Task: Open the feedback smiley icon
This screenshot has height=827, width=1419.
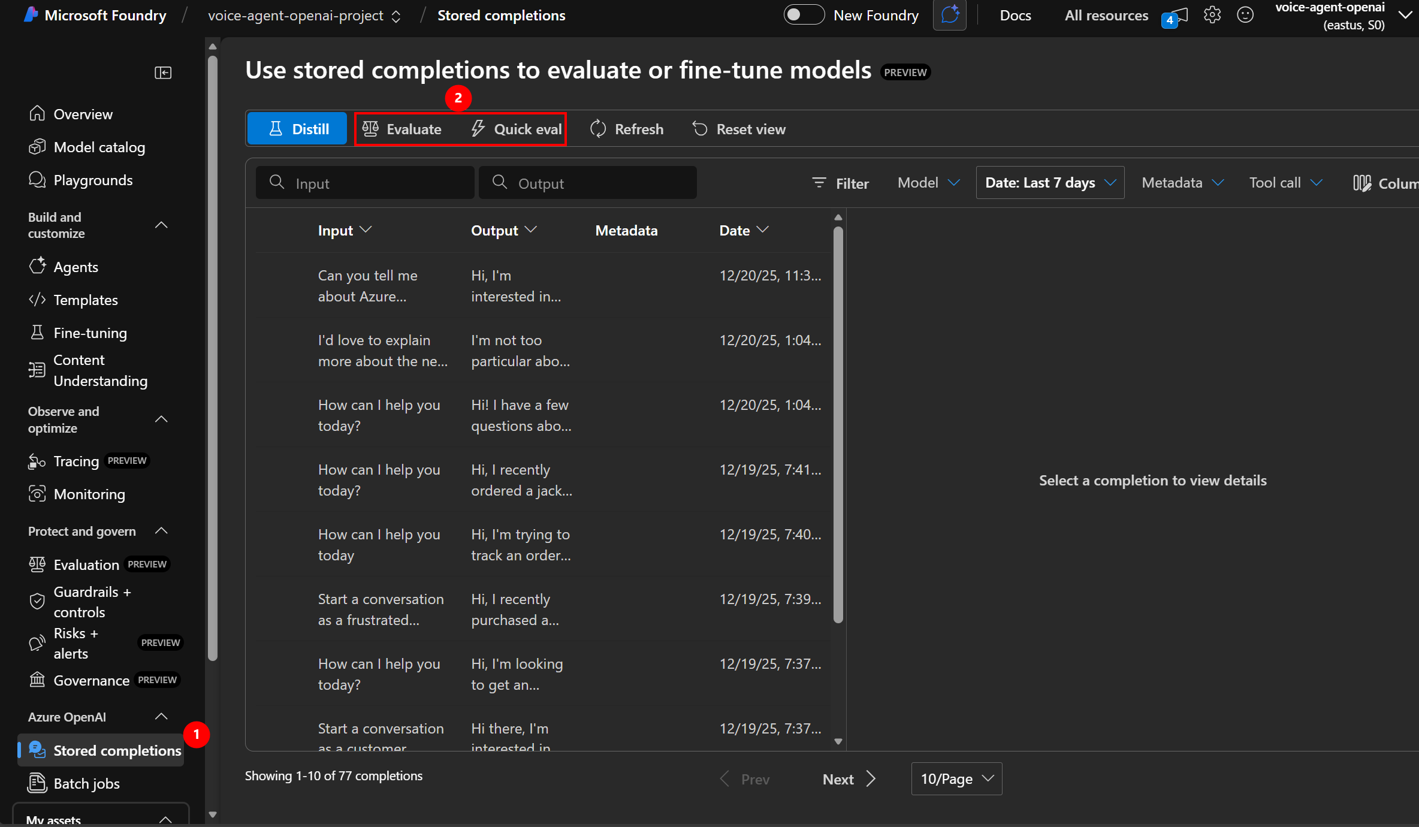Action: click(1246, 15)
